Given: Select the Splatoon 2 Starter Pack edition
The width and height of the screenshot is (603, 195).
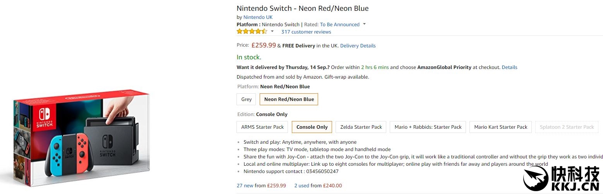Looking at the screenshot, I should coord(567,127).
